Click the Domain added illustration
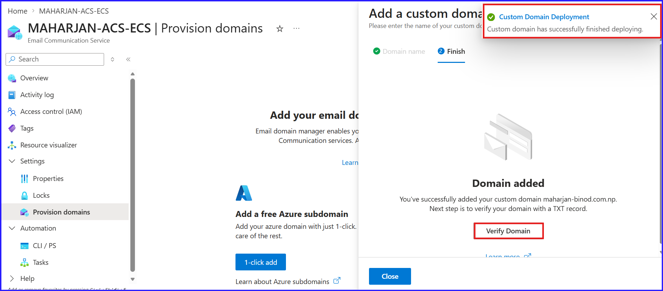Viewport: 663px width, 291px height. click(508, 137)
